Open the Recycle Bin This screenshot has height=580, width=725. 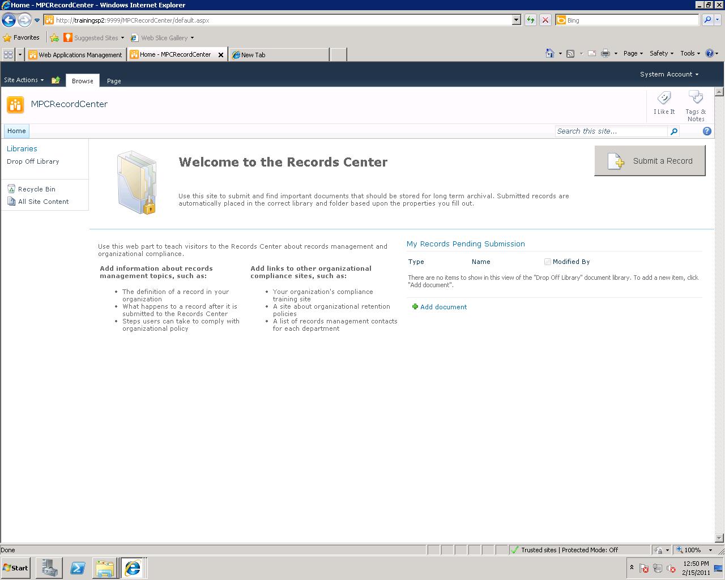[x=36, y=189]
